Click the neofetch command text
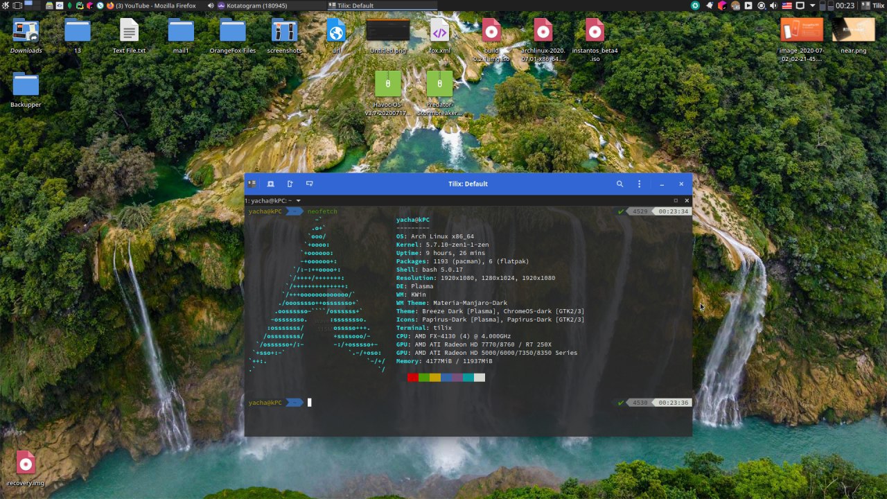Image resolution: width=887 pixels, height=499 pixels. (x=322, y=211)
